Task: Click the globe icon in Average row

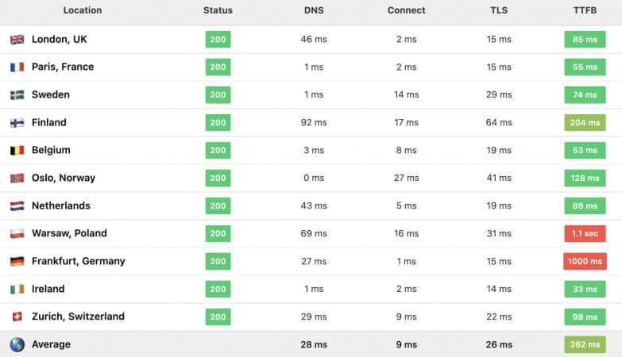Action: [x=17, y=344]
